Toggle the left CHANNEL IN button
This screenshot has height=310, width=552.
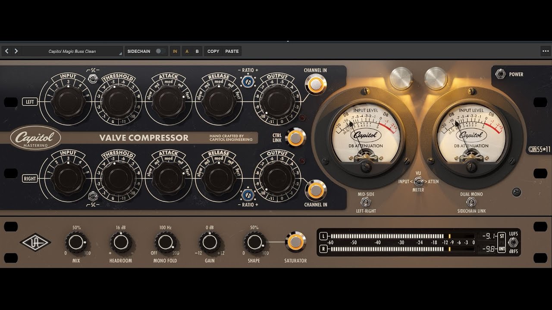tap(315, 84)
